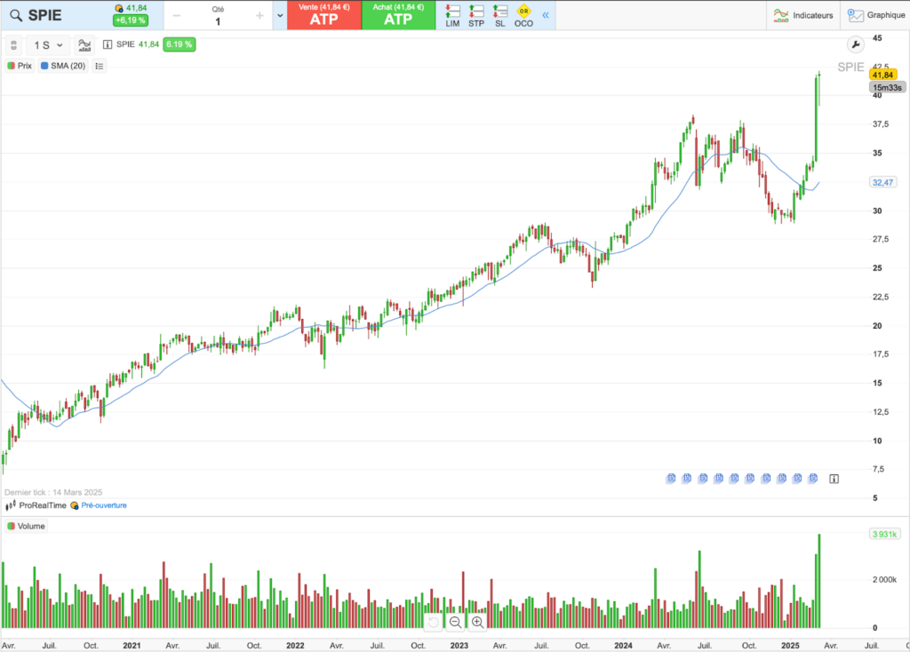Collapse the order toolbar with double chevron
This screenshot has height=652, width=910.
[x=546, y=15]
